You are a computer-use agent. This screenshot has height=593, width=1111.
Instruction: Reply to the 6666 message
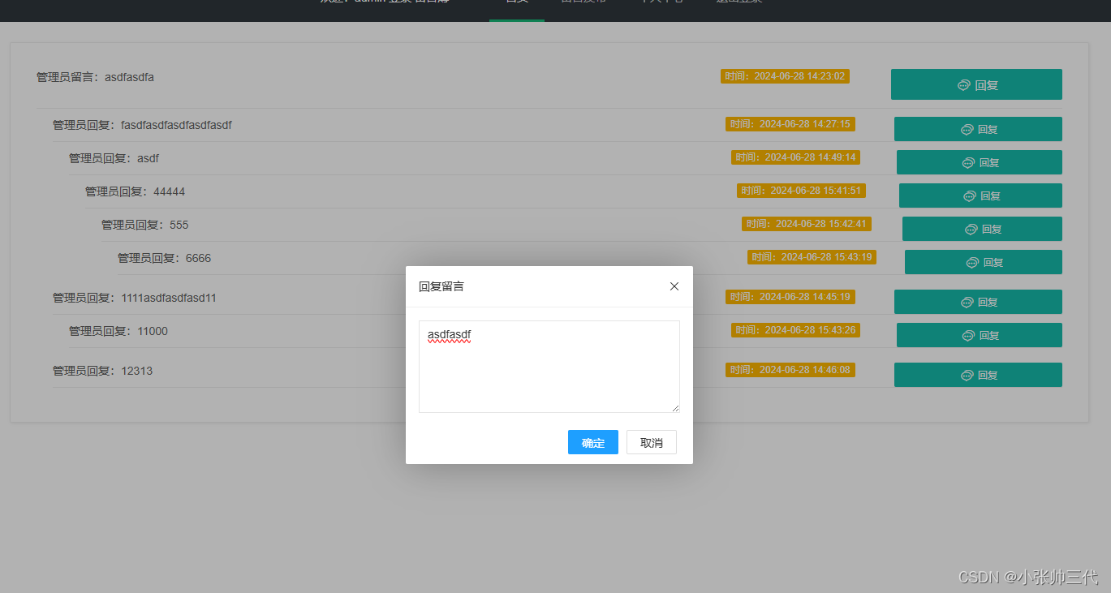click(x=984, y=262)
